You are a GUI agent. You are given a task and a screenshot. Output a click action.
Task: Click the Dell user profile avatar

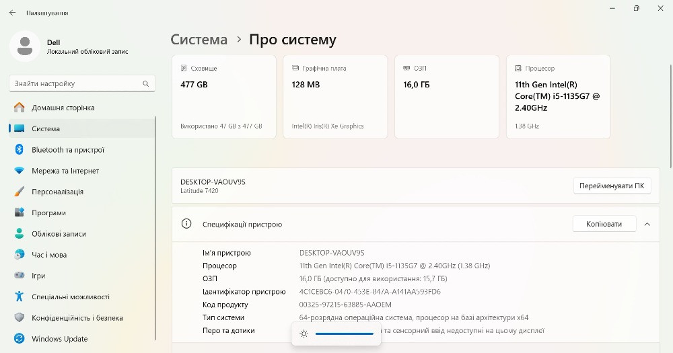tap(25, 46)
